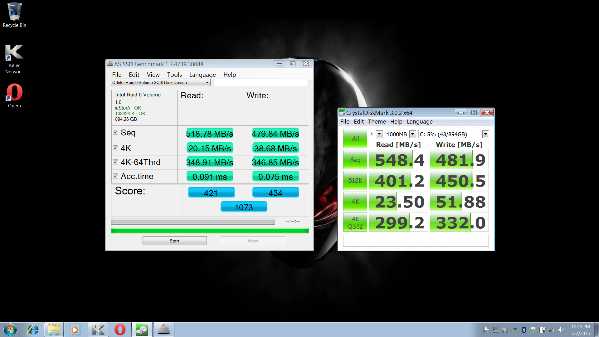
Task: Open File menu in CrystalDiskMark
Action: click(x=345, y=121)
